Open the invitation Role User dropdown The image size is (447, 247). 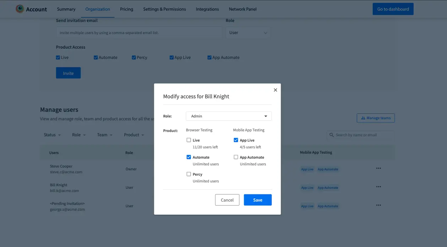point(248,33)
